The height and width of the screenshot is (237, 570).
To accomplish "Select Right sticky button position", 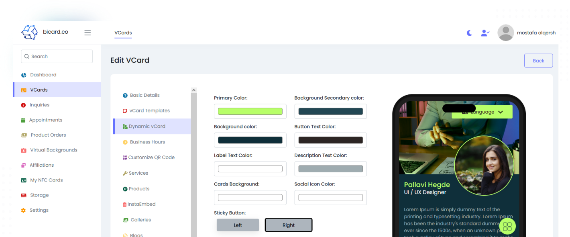I will click(288, 225).
